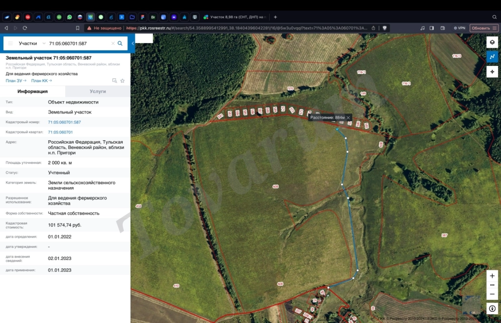Zoom in on the map

tap(492, 276)
